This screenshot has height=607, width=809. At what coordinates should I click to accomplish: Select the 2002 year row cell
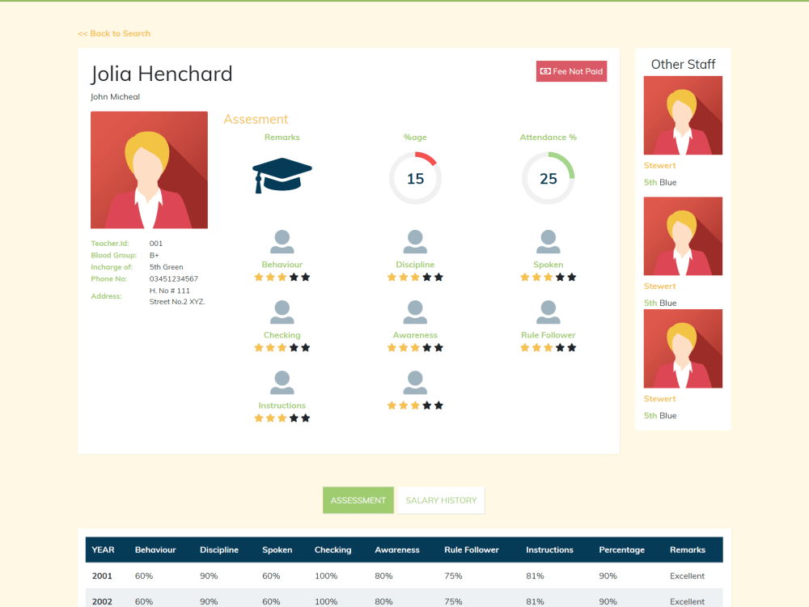click(x=102, y=602)
